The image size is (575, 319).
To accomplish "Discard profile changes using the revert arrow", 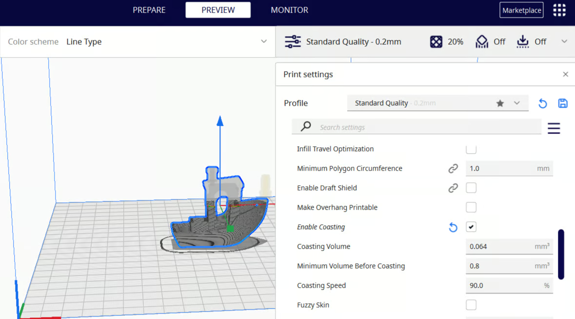I will (x=542, y=103).
